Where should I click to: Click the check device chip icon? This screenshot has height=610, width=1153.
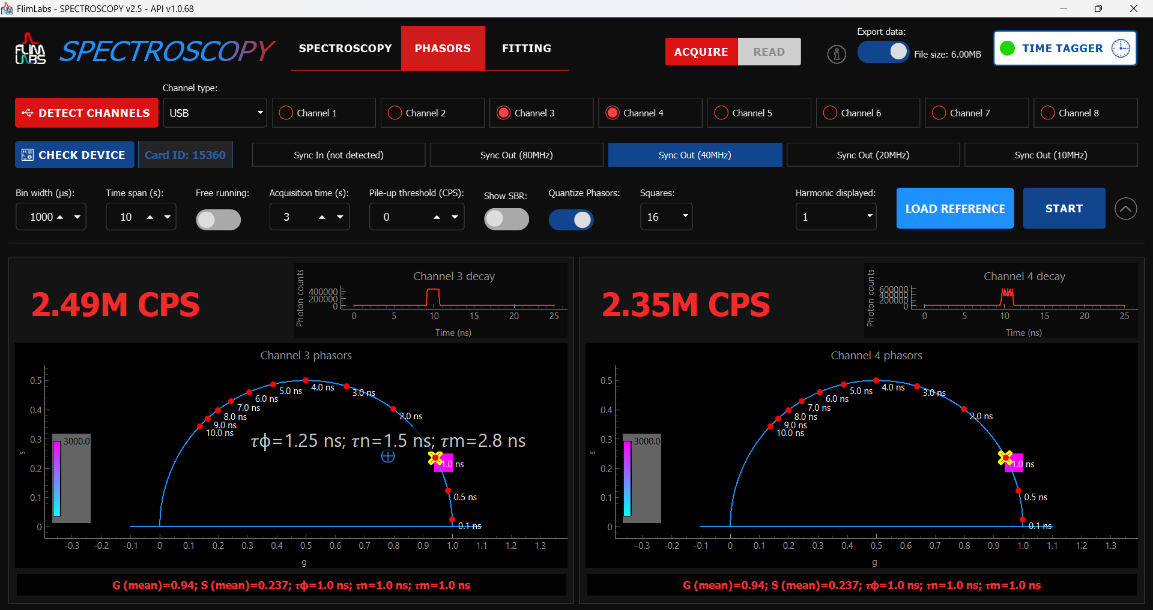(27, 155)
